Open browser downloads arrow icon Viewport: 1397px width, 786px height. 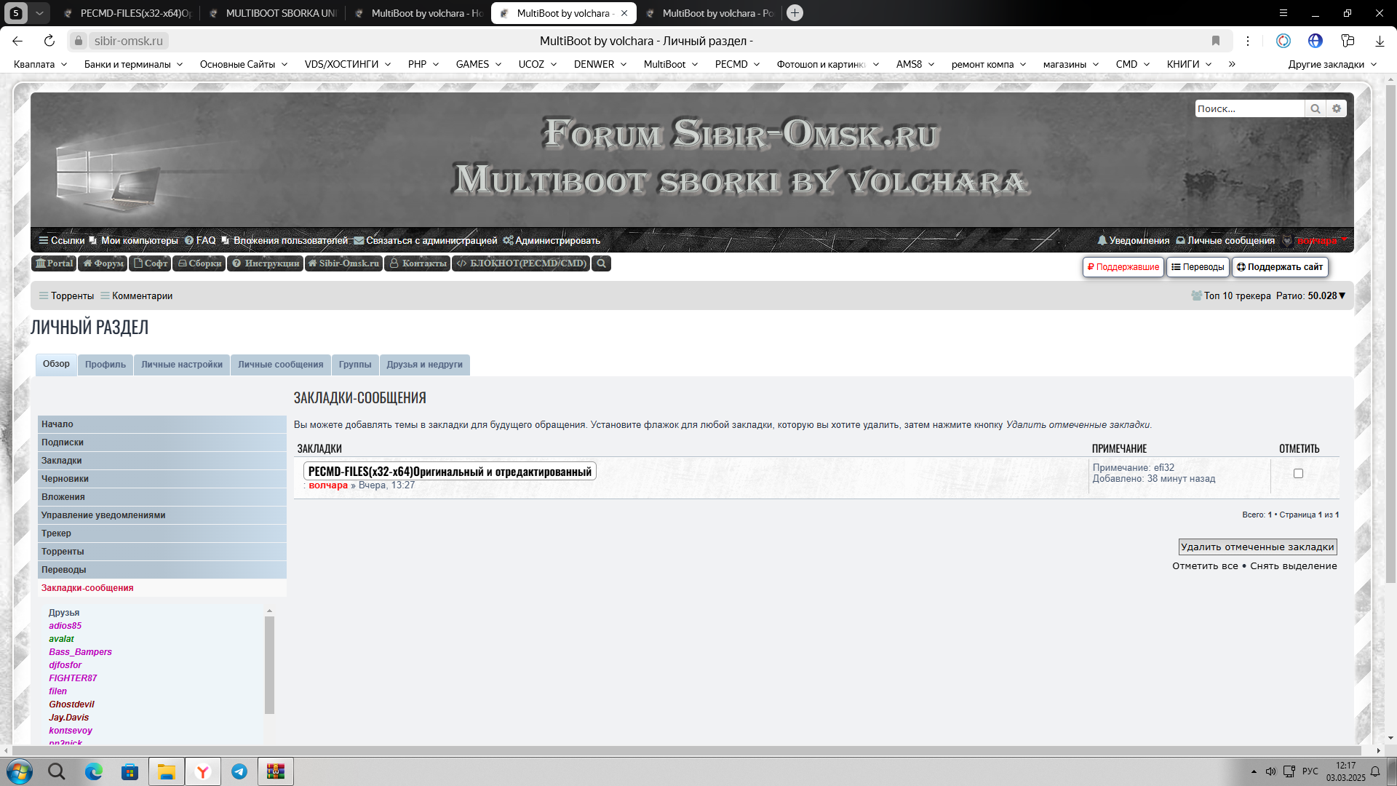coord(1380,41)
